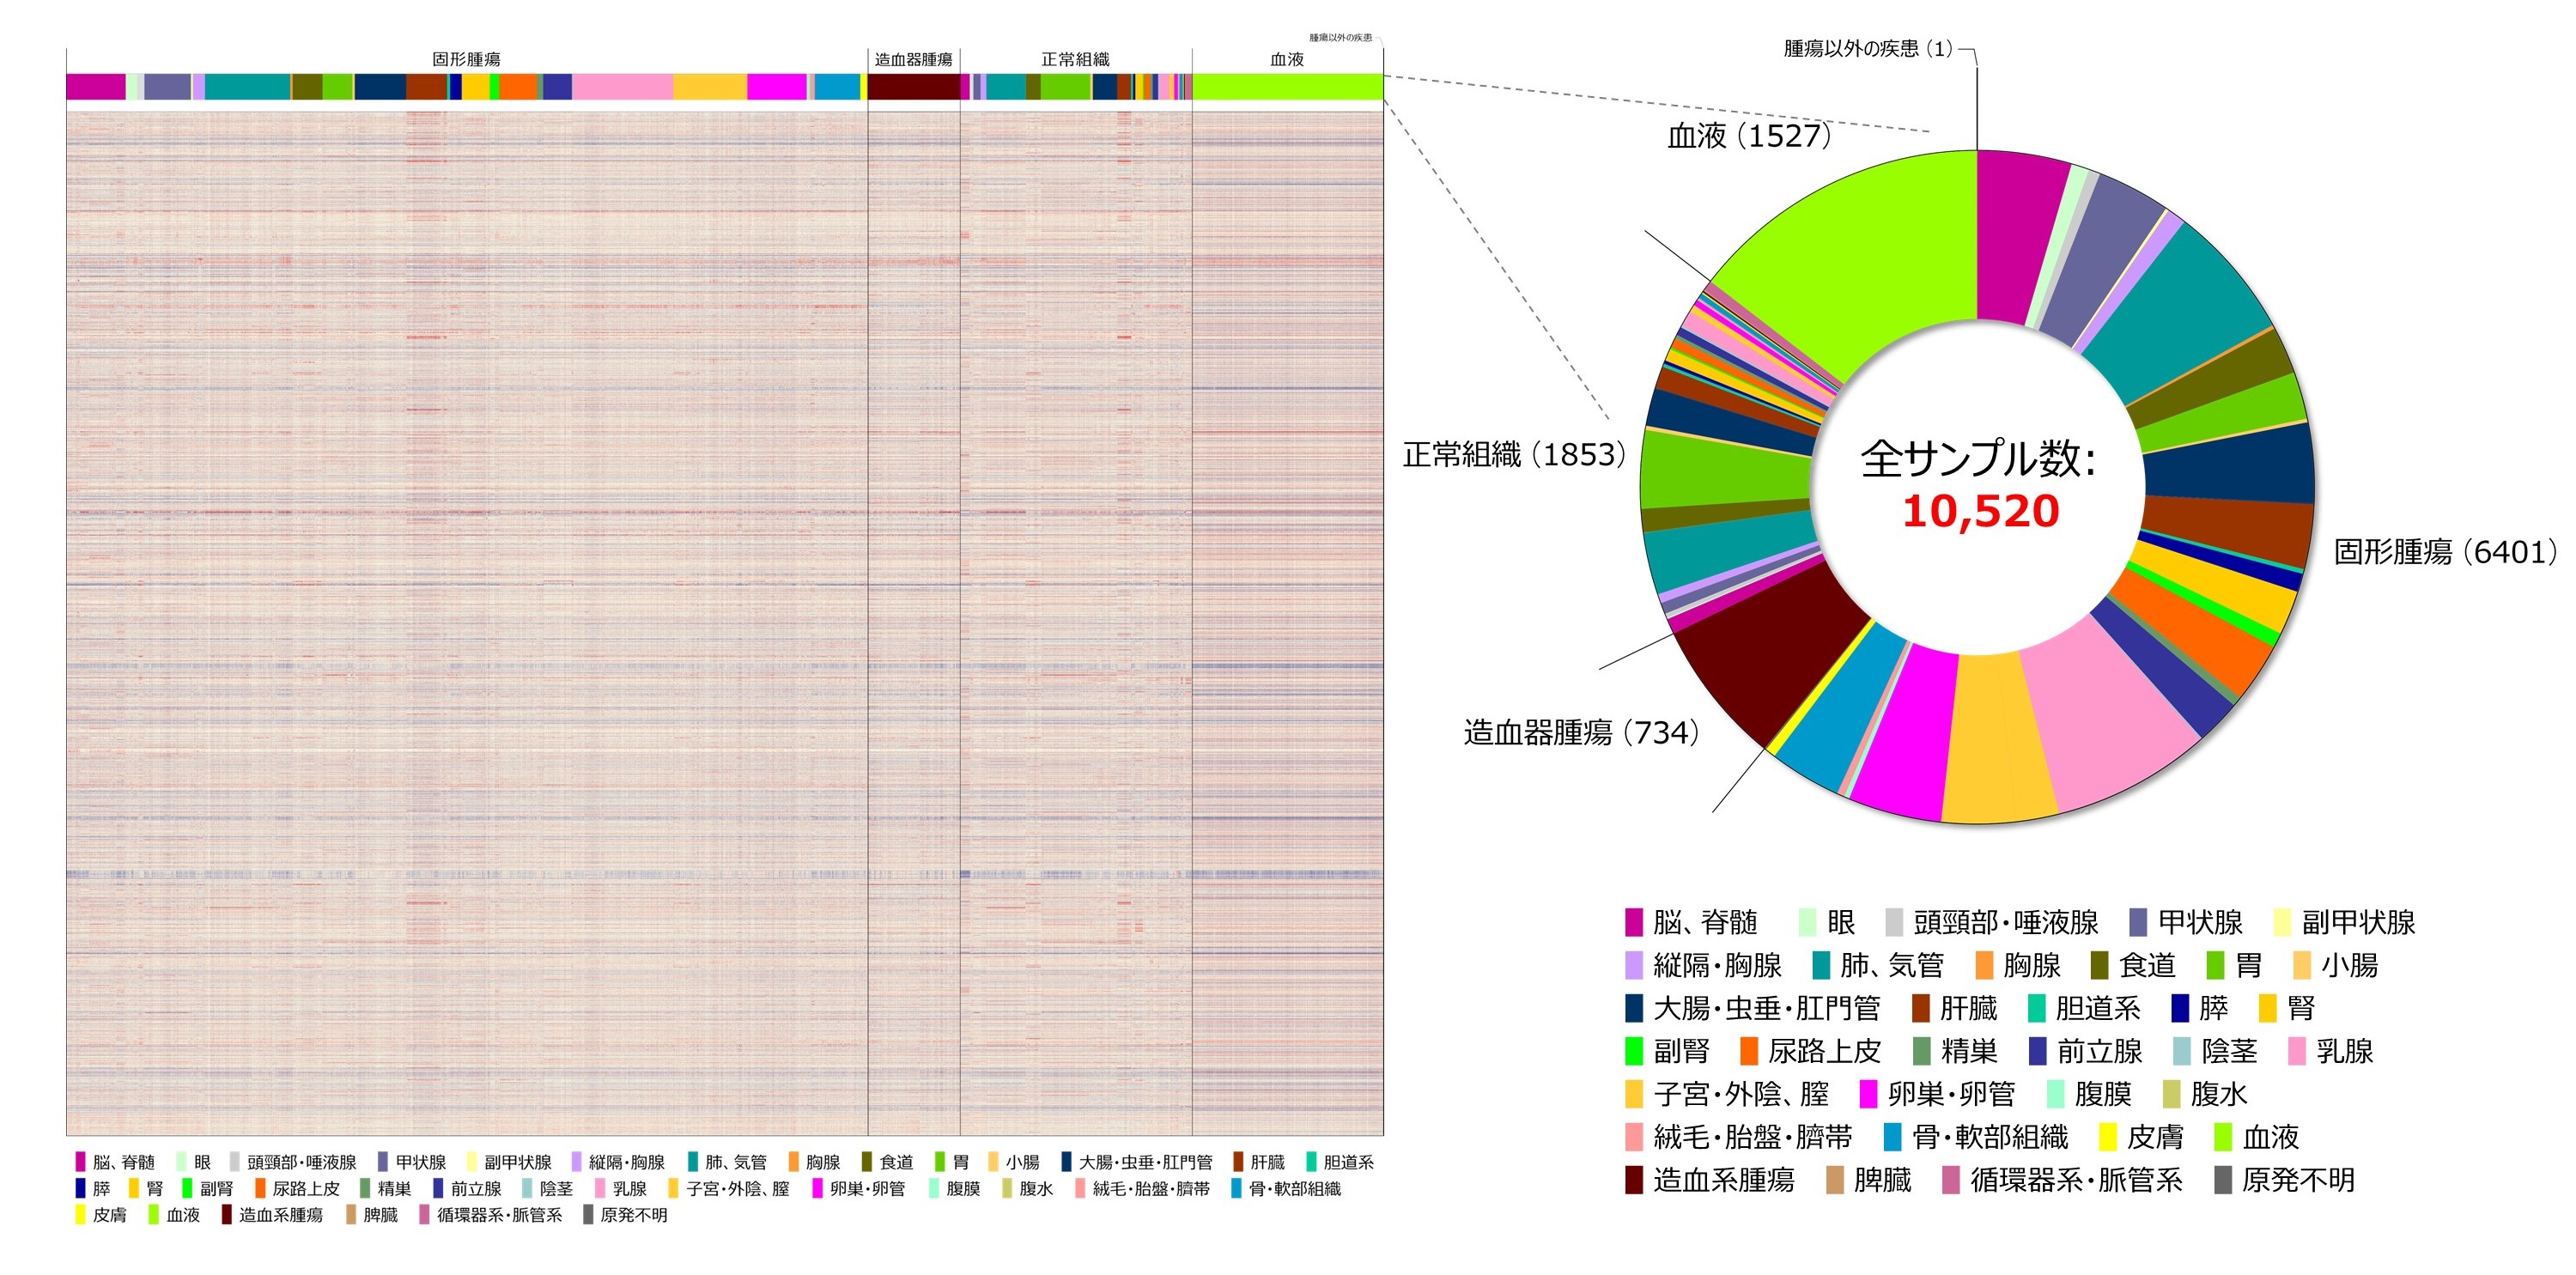Click the 正常組織 (1853) donut label
This screenshot has width=2576, height=1275.
point(1514,455)
